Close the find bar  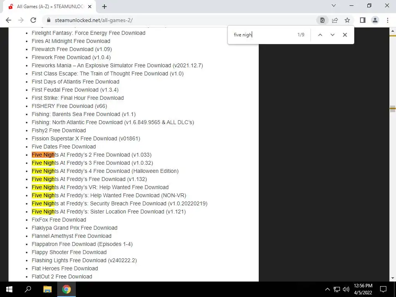tap(345, 35)
